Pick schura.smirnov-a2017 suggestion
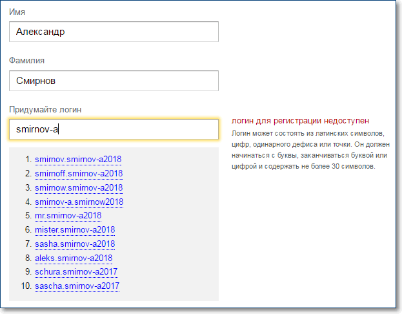The height and width of the screenshot is (314, 402). (76, 271)
